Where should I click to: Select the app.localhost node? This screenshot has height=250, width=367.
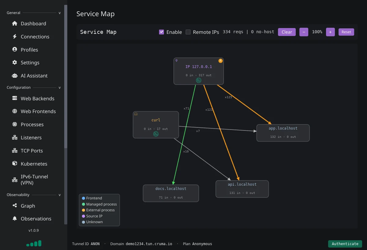[283, 133]
